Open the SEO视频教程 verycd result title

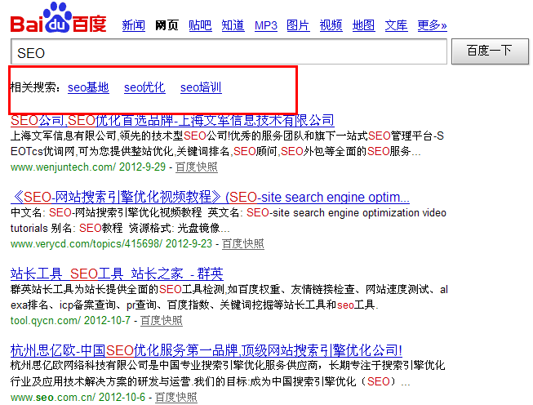click(x=210, y=198)
